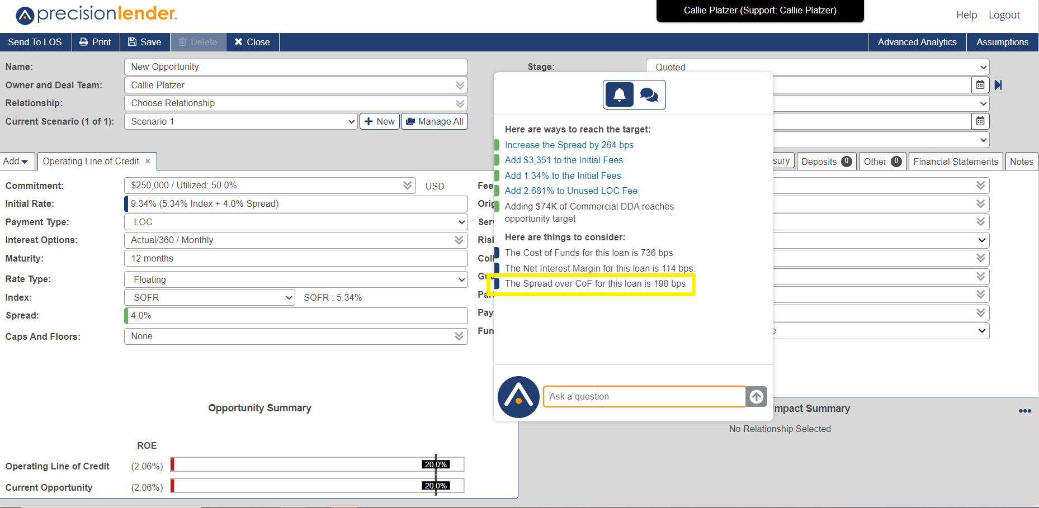
Task: Switch to the chat bubbles view in Andi panel
Action: [x=649, y=94]
